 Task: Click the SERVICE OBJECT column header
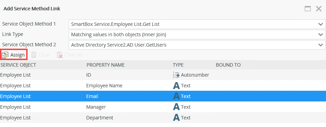18,65
